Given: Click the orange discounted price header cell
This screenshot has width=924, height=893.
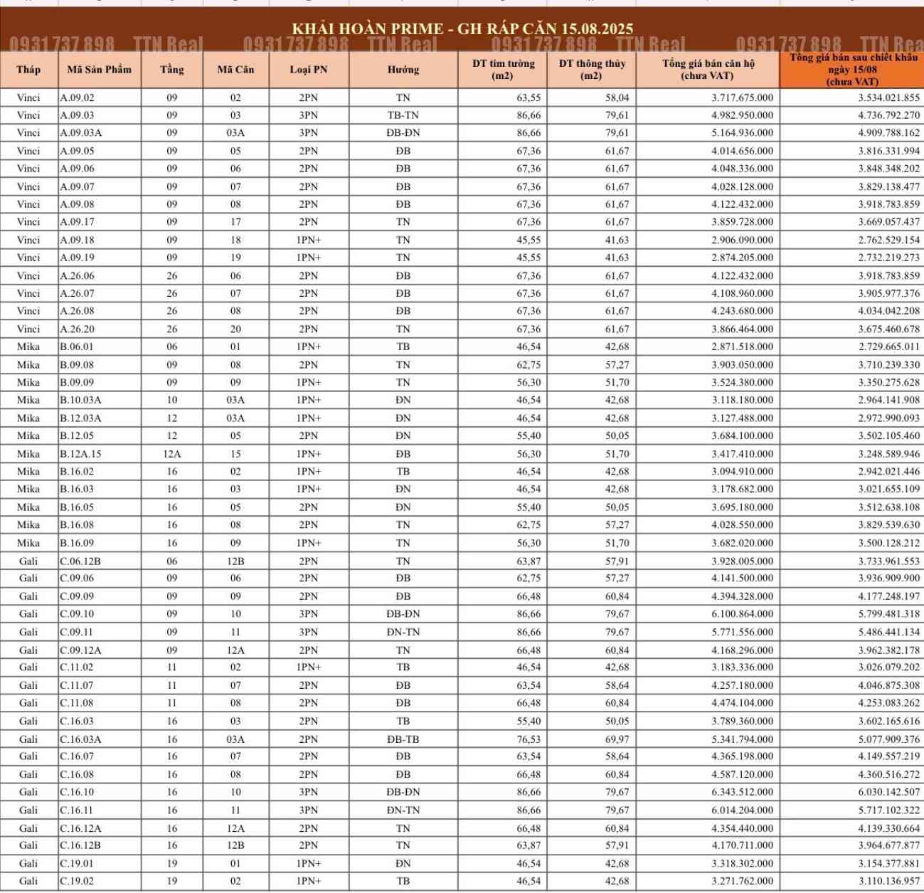Looking at the screenshot, I should 852,70.
